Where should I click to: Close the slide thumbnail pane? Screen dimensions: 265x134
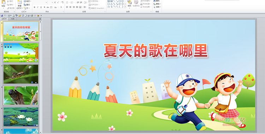click(40, 19)
